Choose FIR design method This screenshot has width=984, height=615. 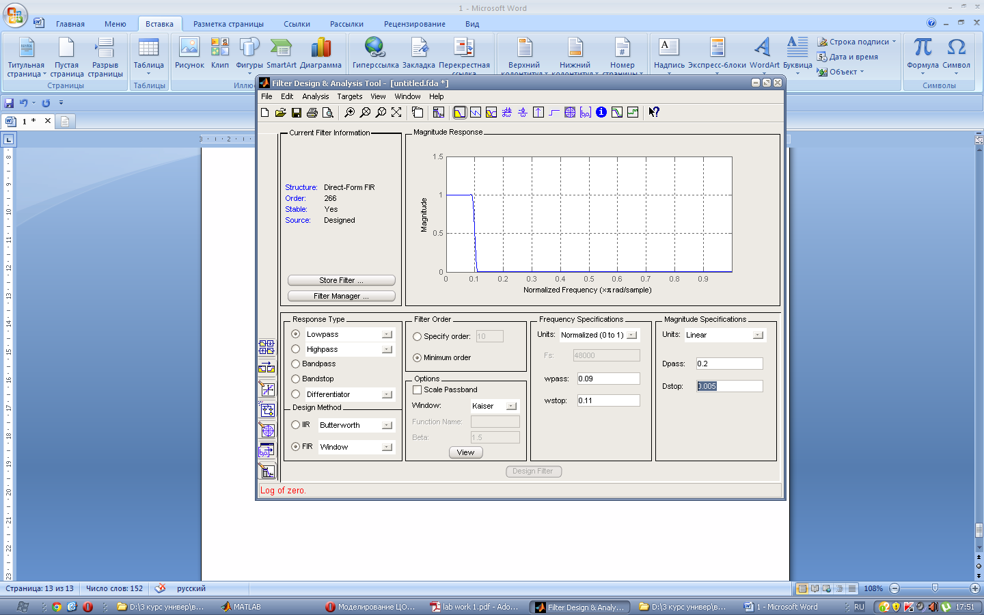coord(296,447)
